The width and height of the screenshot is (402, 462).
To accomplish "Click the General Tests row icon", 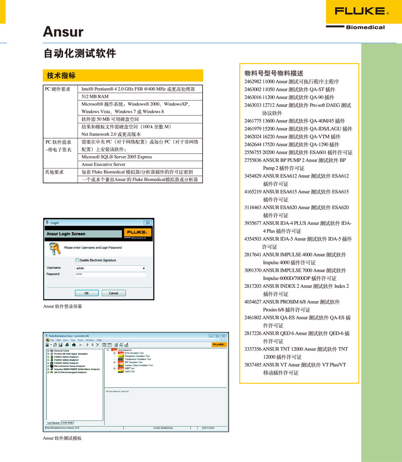I will [x=52, y=351].
